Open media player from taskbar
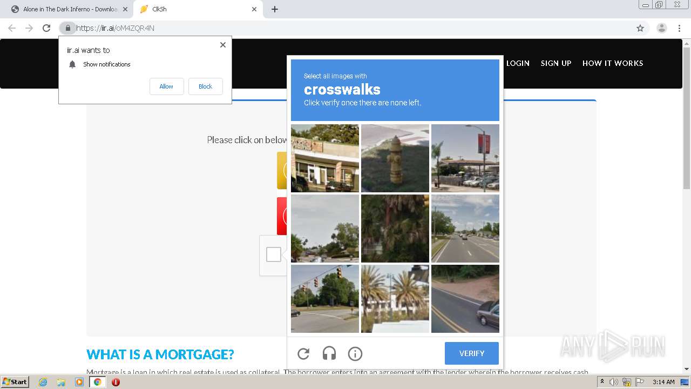The image size is (691, 389). (x=79, y=382)
